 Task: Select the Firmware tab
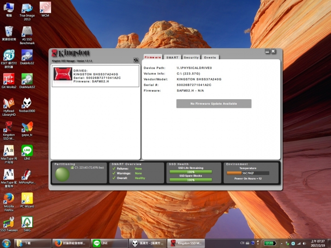coord(153,57)
